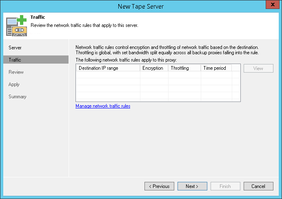Image resolution: width=282 pixels, height=199 pixels.
Task: Go back with the Previous button
Action: coord(159,186)
